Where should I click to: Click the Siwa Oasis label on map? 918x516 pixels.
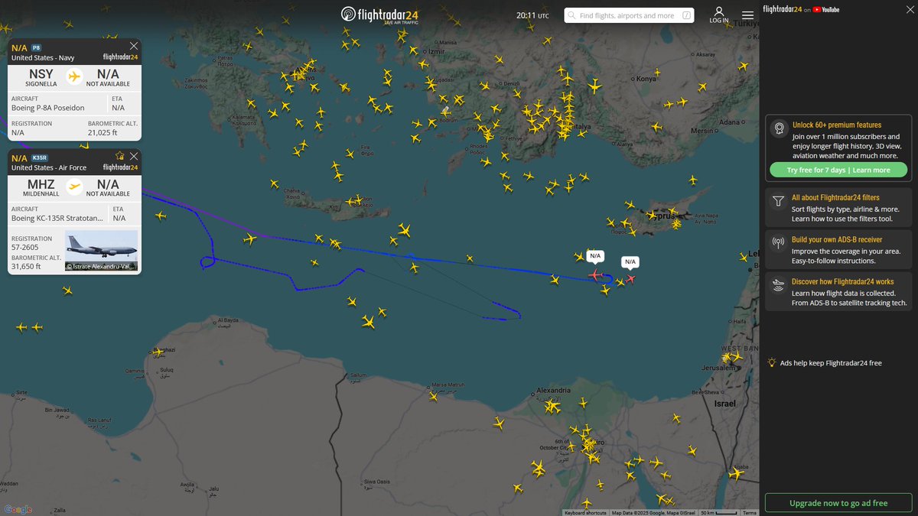coord(377,482)
